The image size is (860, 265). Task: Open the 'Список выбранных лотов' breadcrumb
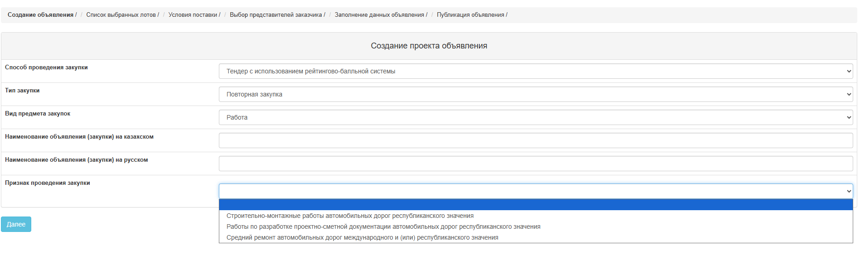[x=121, y=15]
